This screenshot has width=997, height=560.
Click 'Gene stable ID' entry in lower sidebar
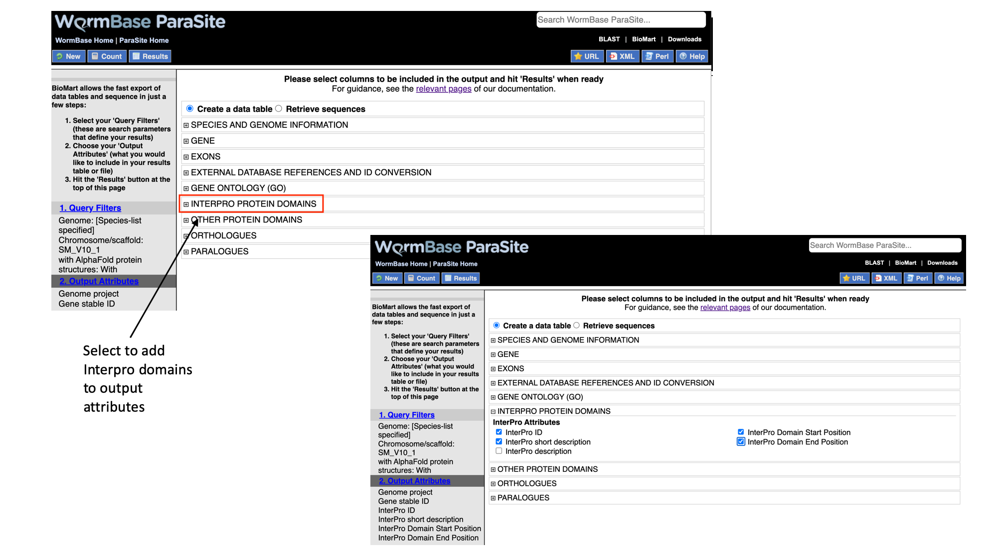pyautogui.click(x=403, y=502)
